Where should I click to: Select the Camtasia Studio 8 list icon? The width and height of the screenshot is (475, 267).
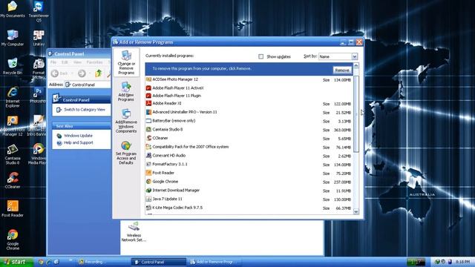pos(148,129)
